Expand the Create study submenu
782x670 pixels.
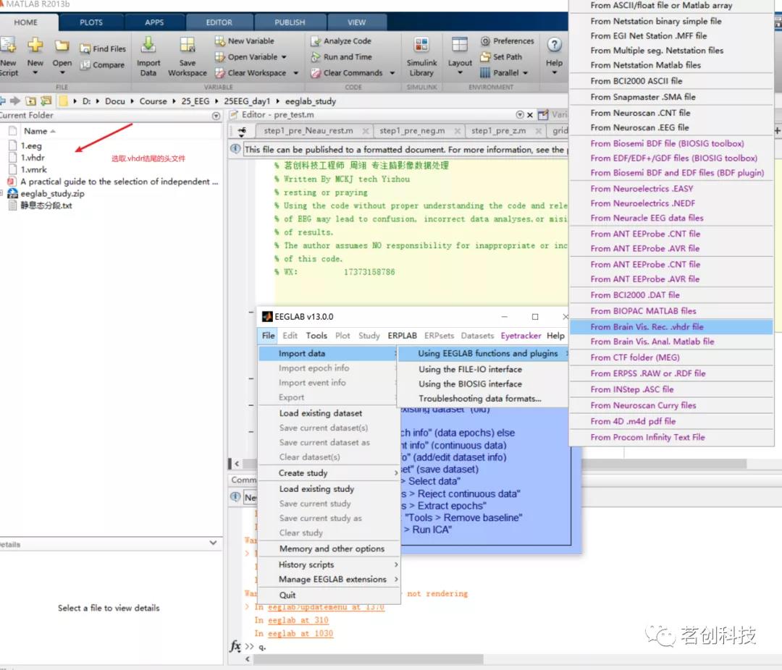coord(329,472)
